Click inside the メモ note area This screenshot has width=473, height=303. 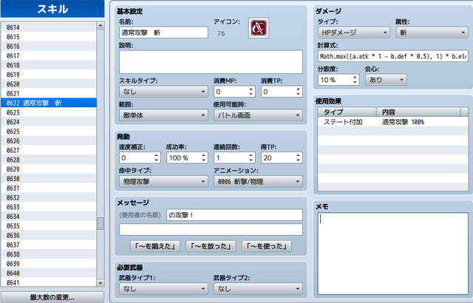click(x=393, y=253)
